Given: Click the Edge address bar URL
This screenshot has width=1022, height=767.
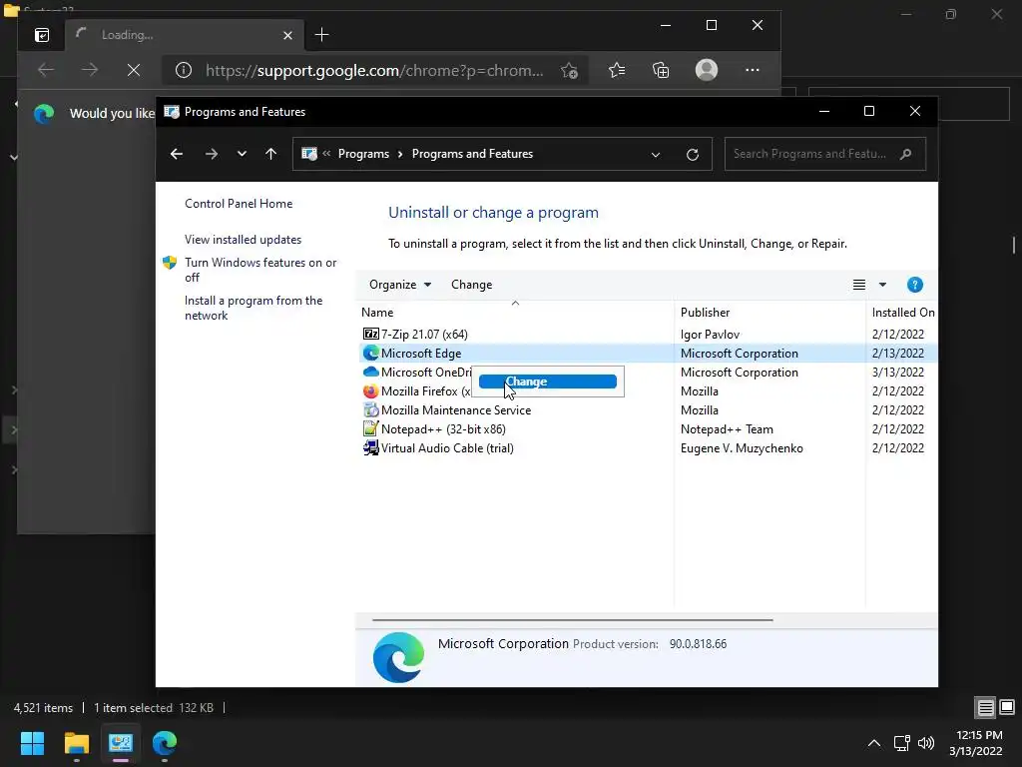Looking at the screenshot, I should coord(374,71).
